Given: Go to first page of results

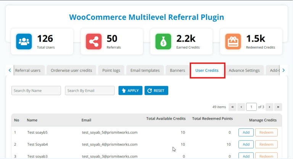Looking at the screenshot, I should point(232,107).
